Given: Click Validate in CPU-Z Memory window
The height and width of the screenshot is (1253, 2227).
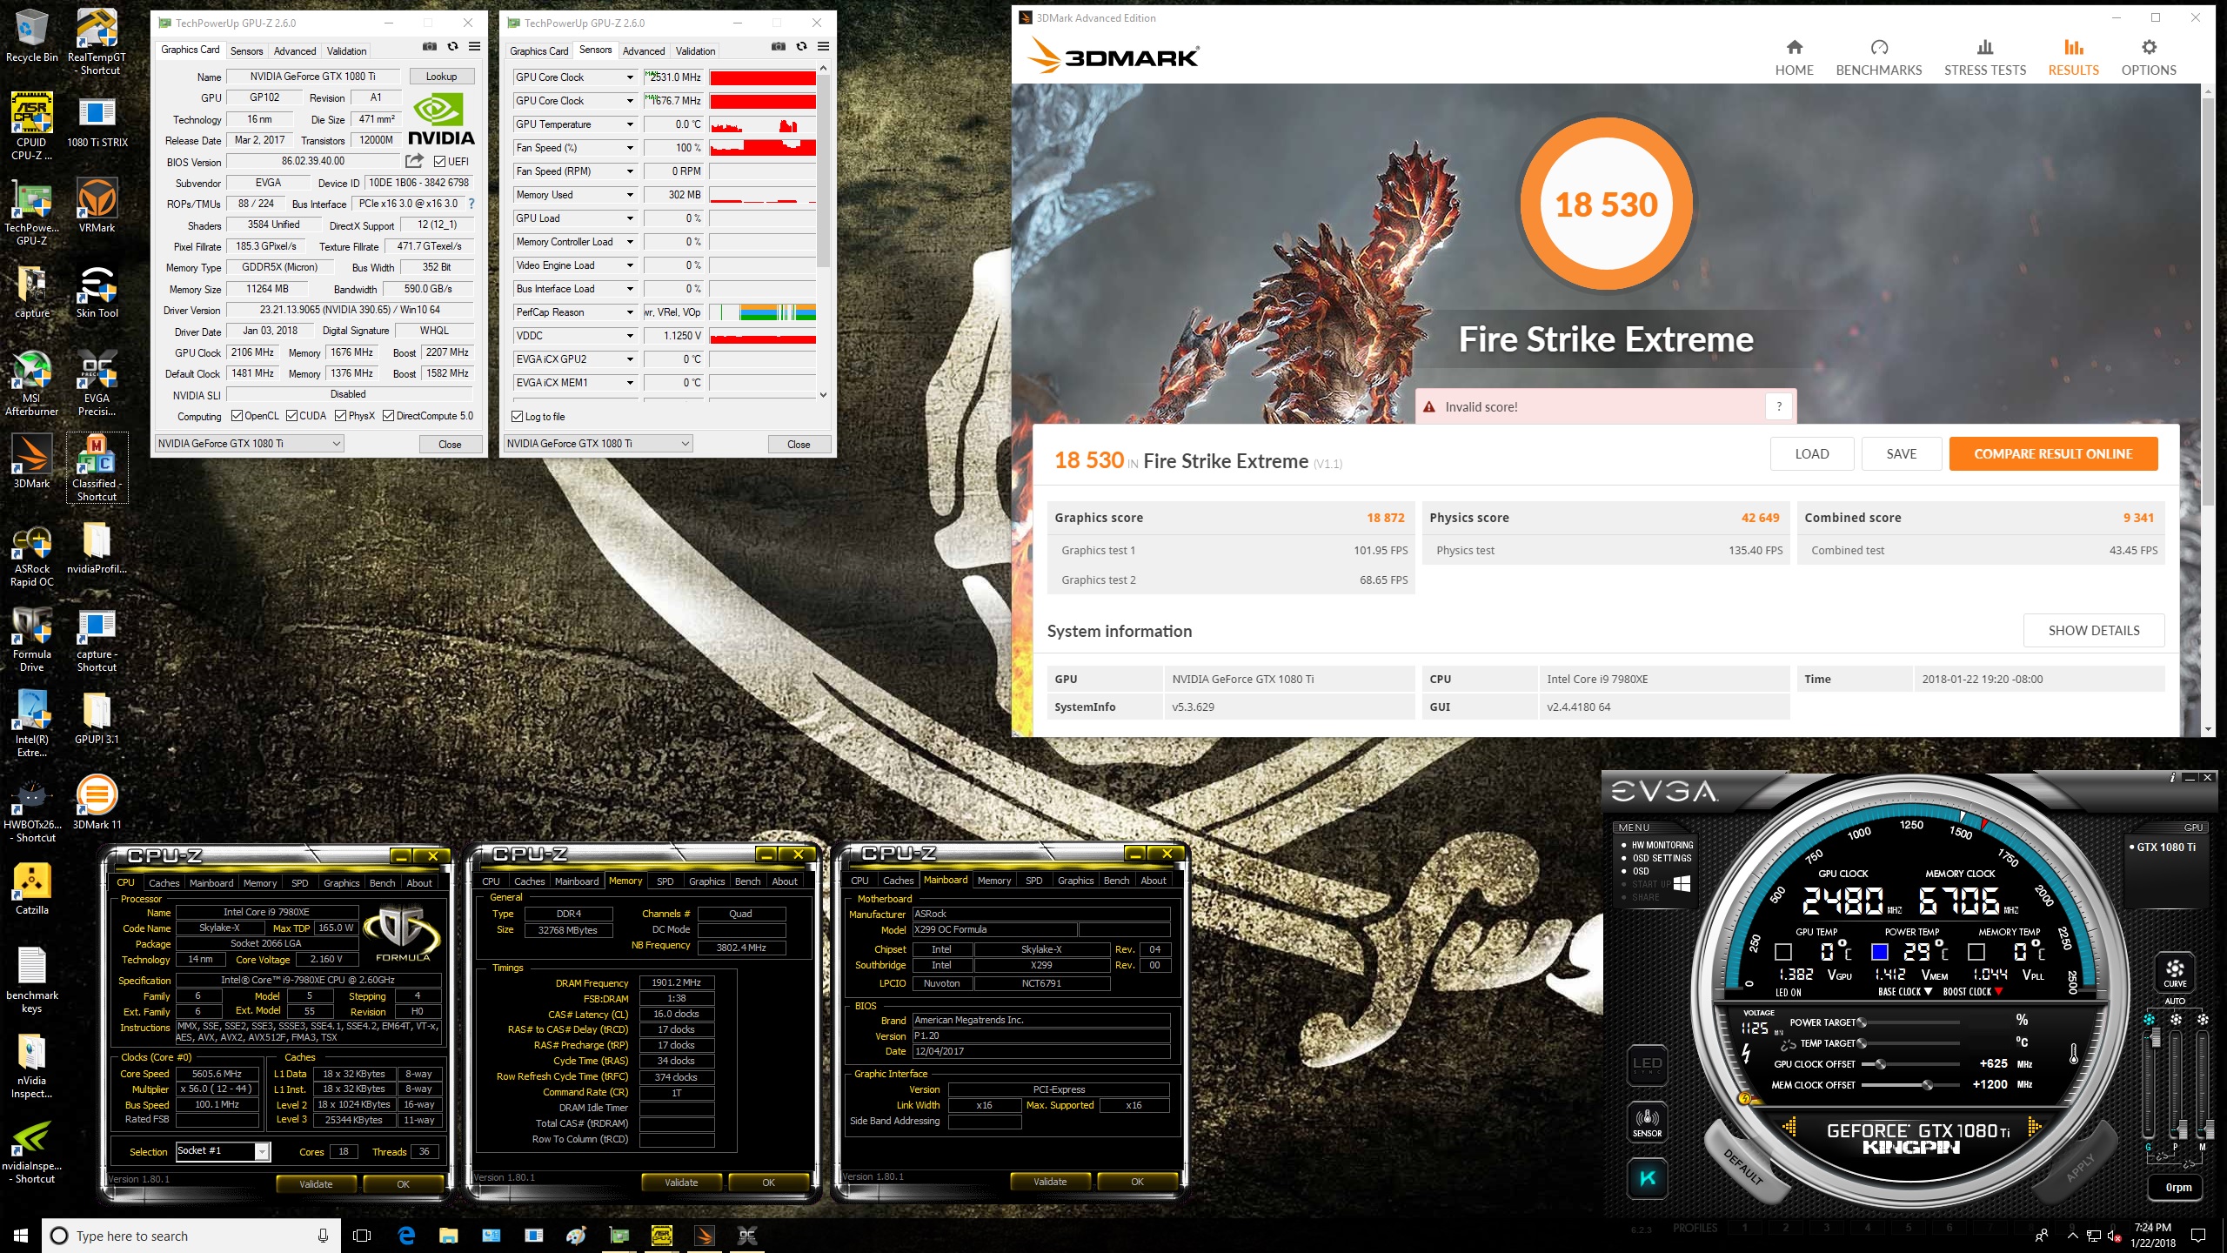Looking at the screenshot, I should coord(681,1183).
